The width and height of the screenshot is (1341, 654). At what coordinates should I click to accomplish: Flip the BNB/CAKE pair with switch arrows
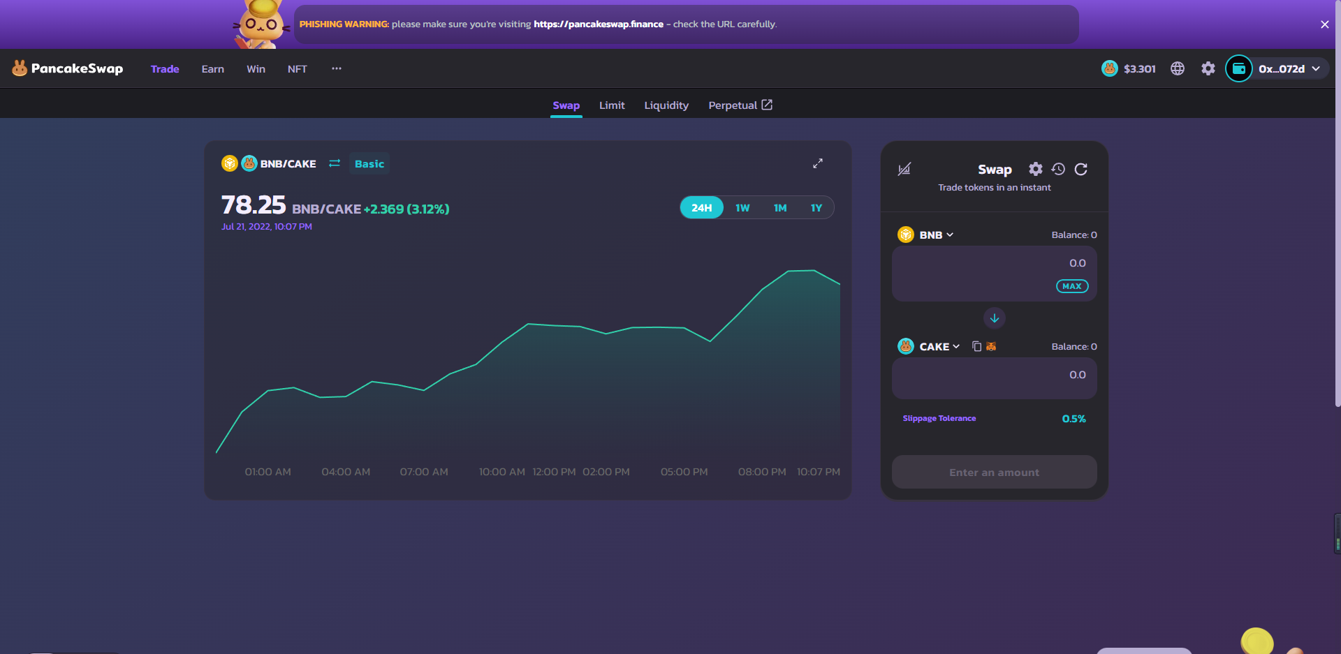[335, 163]
